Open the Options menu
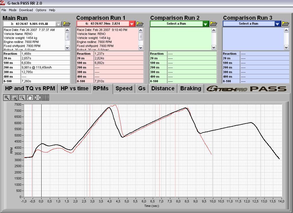This screenshot has width=293, height=213. point(41,10)
